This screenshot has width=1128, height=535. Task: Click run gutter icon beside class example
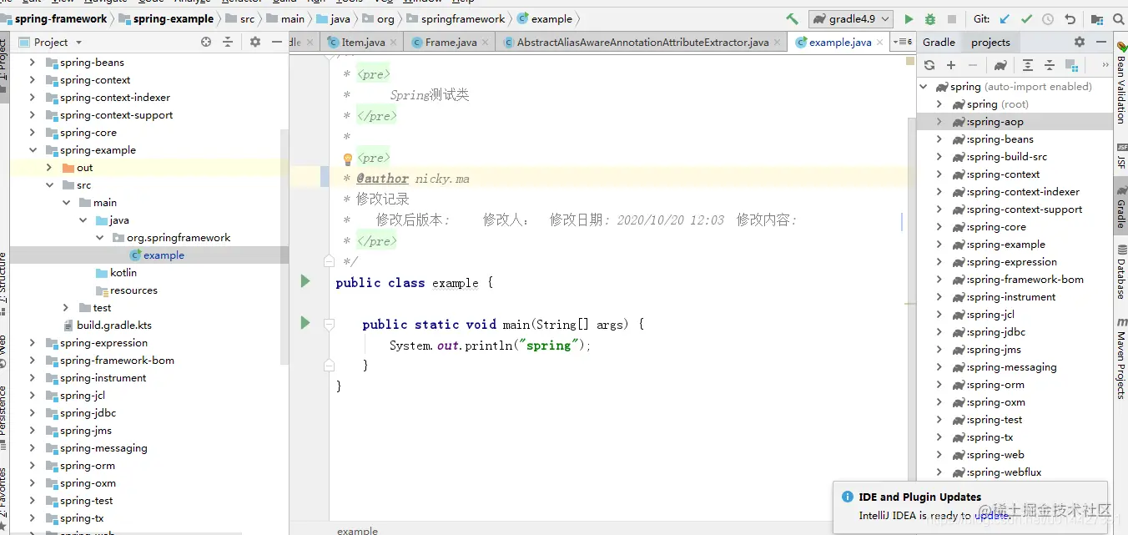[x=305, y=281]
